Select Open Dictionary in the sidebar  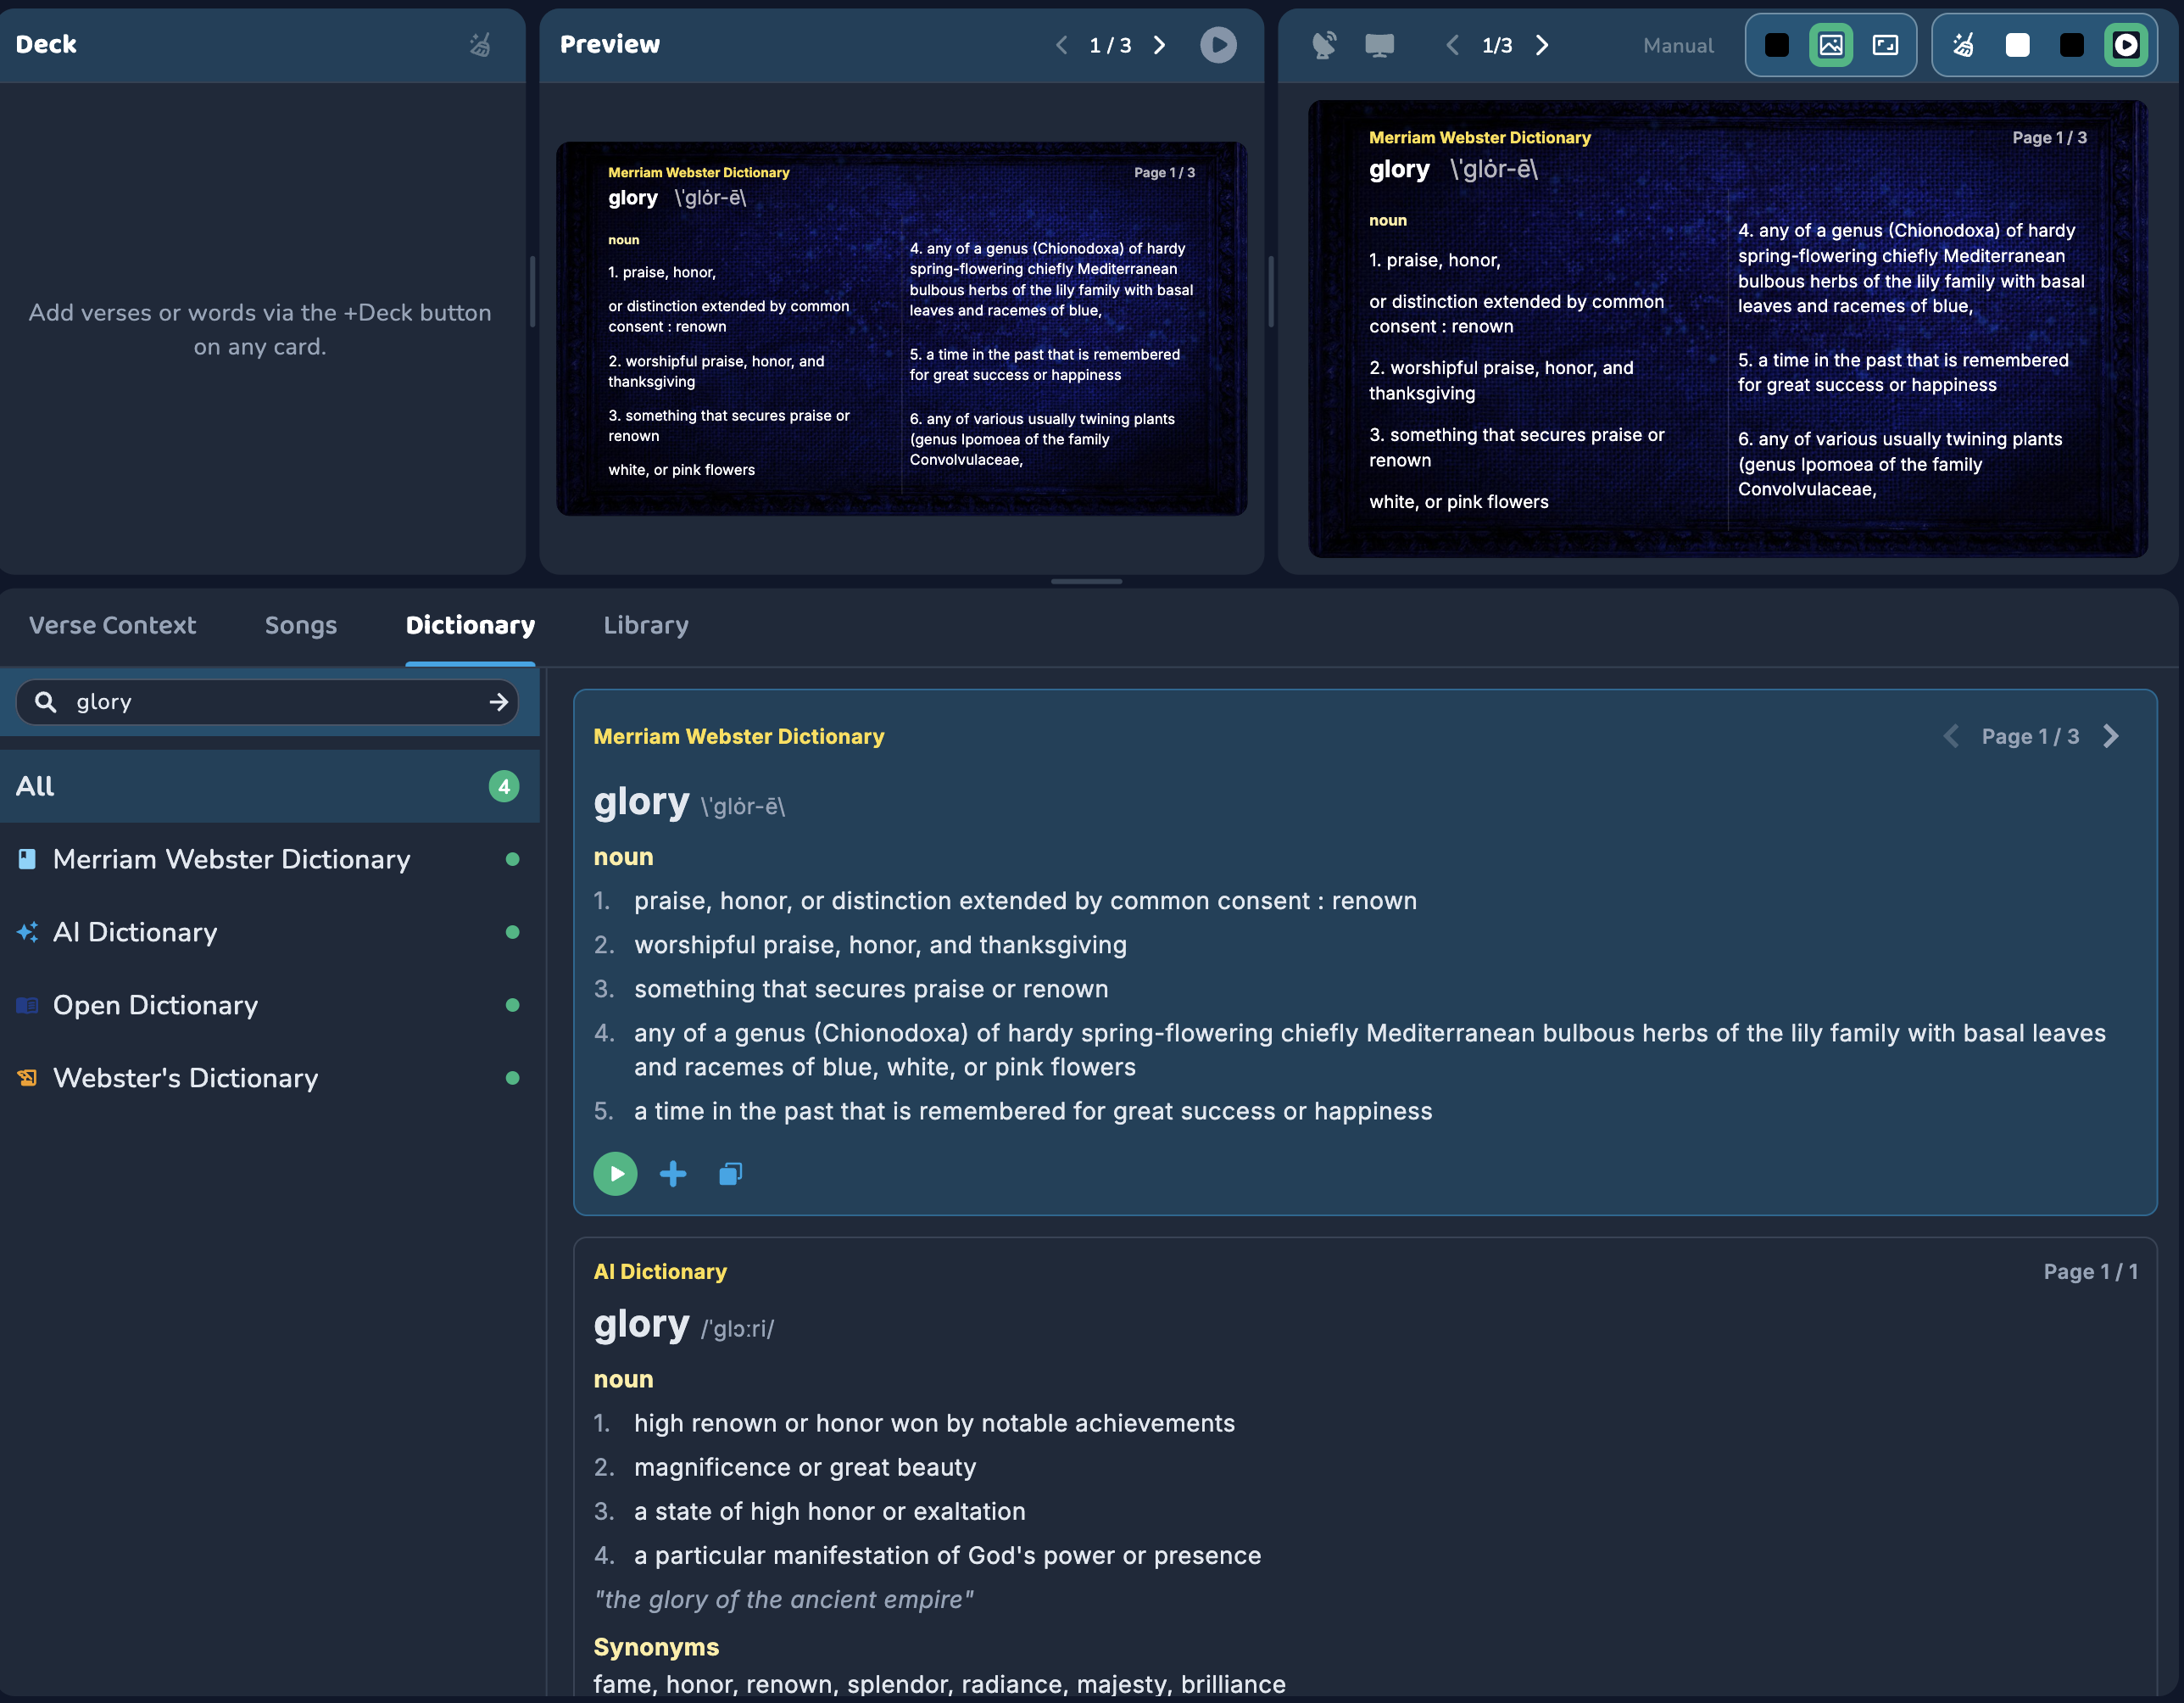coord(269,1006)
